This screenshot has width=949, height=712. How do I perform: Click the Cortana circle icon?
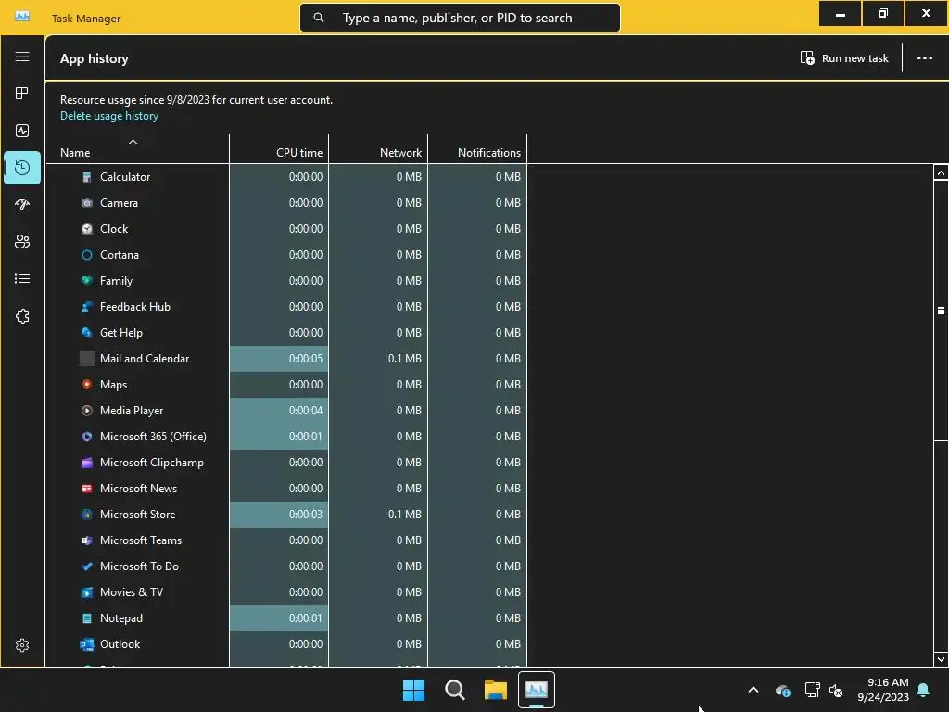click(x=86, y=255)
